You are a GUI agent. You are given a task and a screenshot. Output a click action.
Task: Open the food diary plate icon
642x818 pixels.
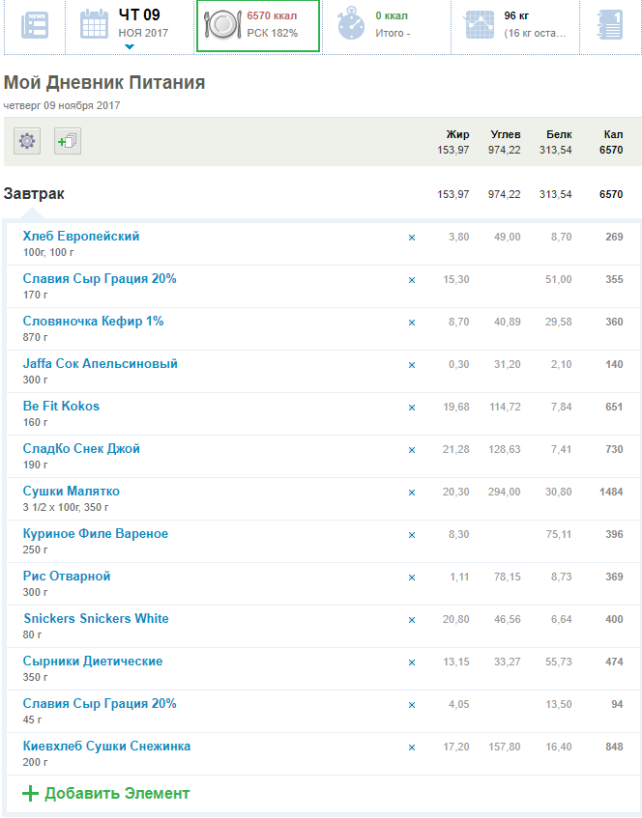coord(222,25)
